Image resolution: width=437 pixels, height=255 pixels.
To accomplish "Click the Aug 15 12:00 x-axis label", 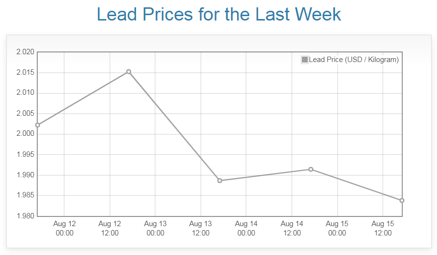I will (x=383, y=228).
